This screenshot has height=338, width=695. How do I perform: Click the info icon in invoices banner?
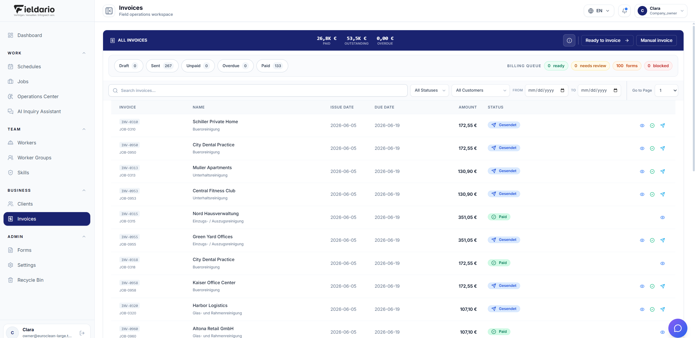tap(569, 40)
